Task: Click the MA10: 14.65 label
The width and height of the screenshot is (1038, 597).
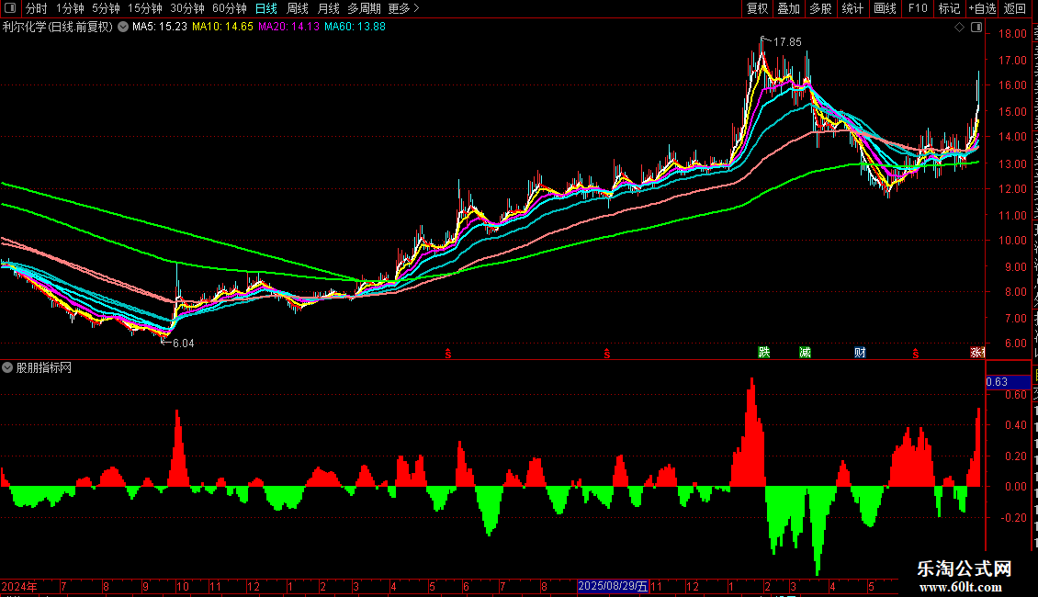Action: coord(222,28)
